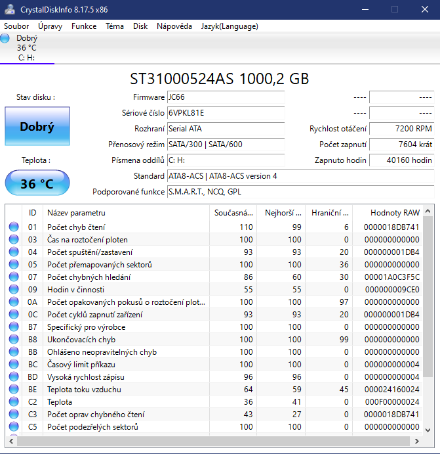440x454 pixels.
Task: Click the Název parametru column header
Action: [x=126, y=213]
